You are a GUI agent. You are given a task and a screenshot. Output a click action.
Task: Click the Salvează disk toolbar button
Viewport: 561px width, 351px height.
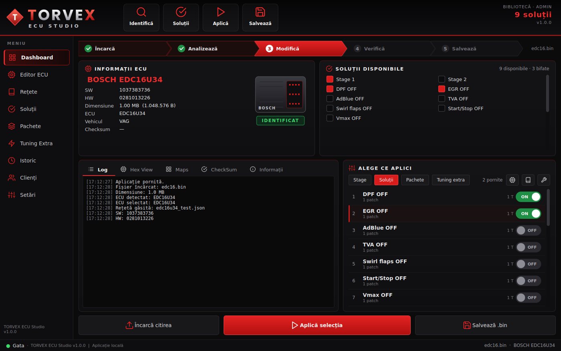[260, 18]
